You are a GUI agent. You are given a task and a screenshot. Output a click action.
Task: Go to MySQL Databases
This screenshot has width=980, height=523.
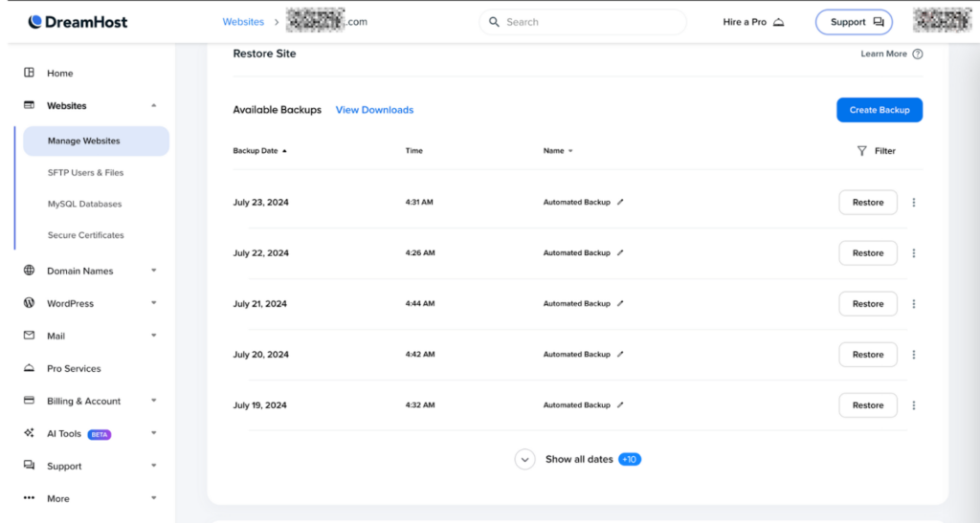(x=84, y=204)
